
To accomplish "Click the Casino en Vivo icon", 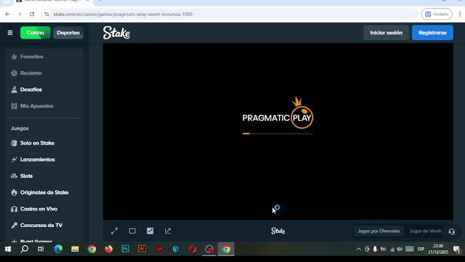I will tap(14, 209).
